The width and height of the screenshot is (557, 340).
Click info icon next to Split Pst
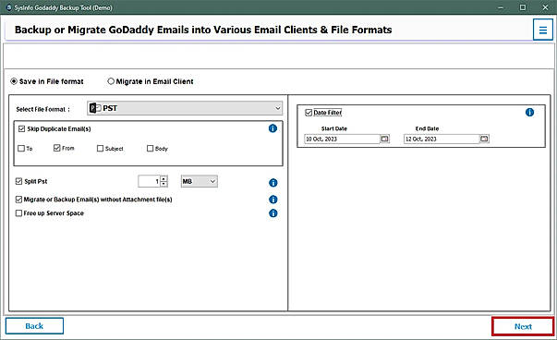point(272,183)
